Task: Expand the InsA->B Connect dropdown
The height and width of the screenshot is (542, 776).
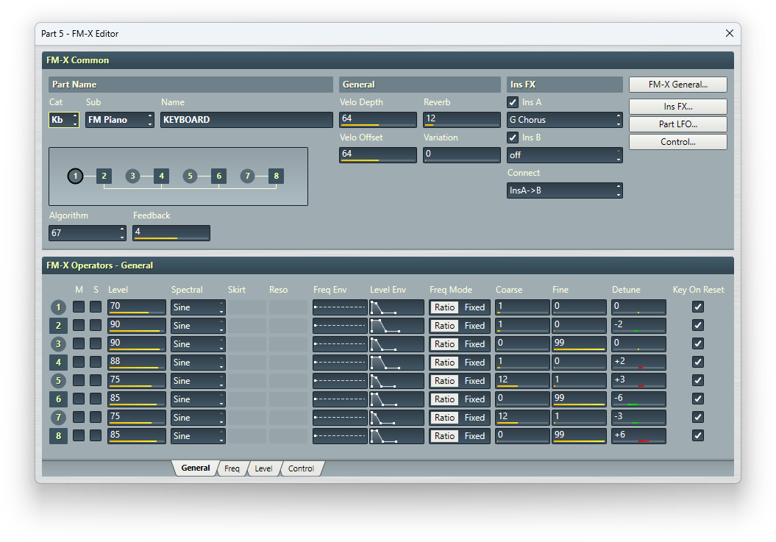Action: [564, 190]
